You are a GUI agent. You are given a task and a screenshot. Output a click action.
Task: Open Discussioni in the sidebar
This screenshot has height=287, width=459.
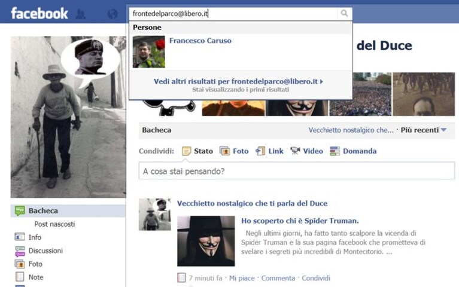(45, 251)
